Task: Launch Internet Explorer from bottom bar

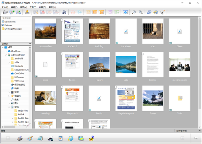Action: [71, 138]
